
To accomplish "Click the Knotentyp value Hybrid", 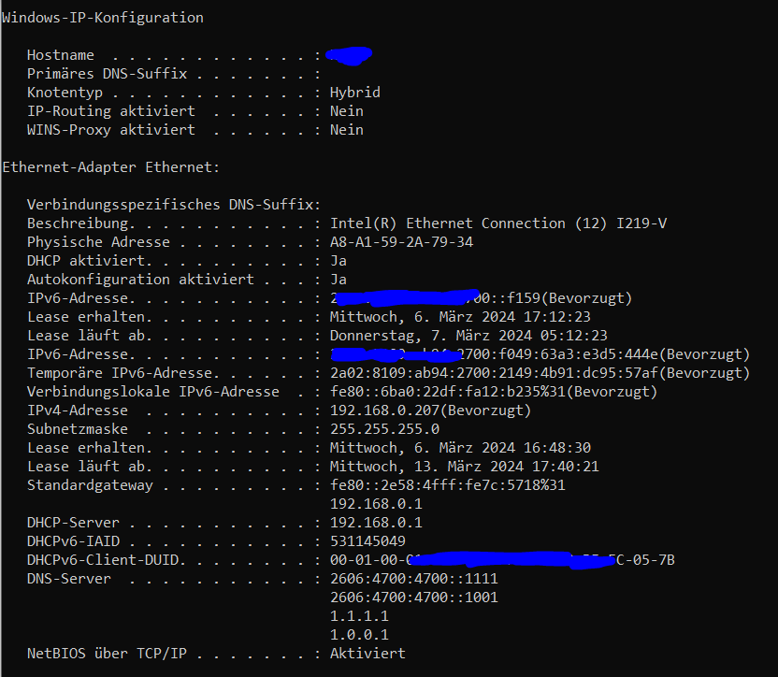I will tap(354, 93).
